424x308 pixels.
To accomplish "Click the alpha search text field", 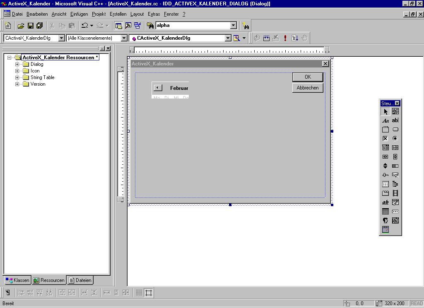I will click(193, 25).
